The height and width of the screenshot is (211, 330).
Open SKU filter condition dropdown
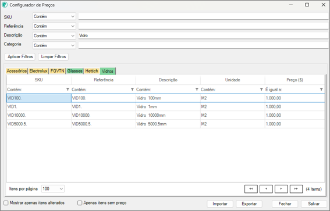[54, 16]
